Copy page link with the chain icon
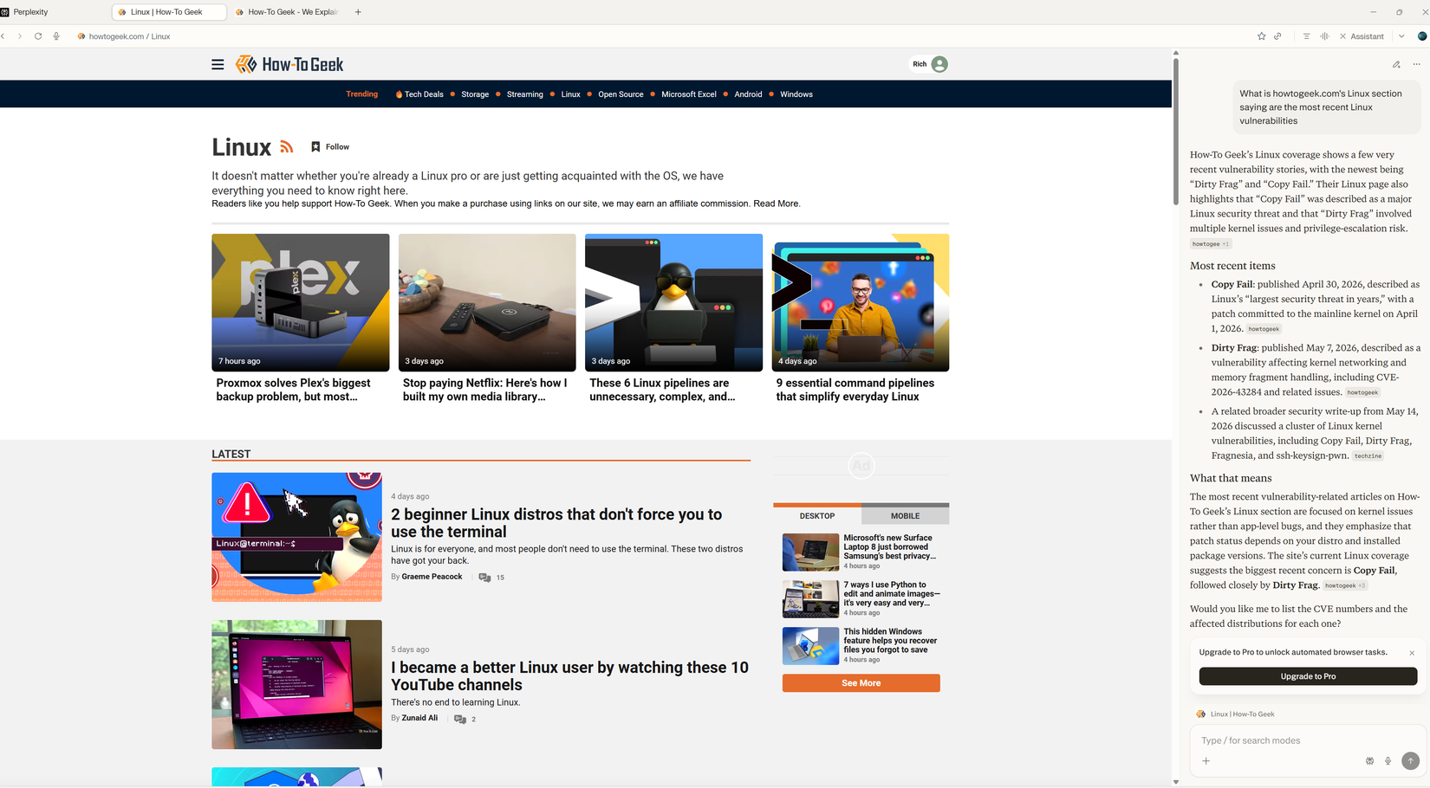The image size is (1430, 788). [1277, 36]
